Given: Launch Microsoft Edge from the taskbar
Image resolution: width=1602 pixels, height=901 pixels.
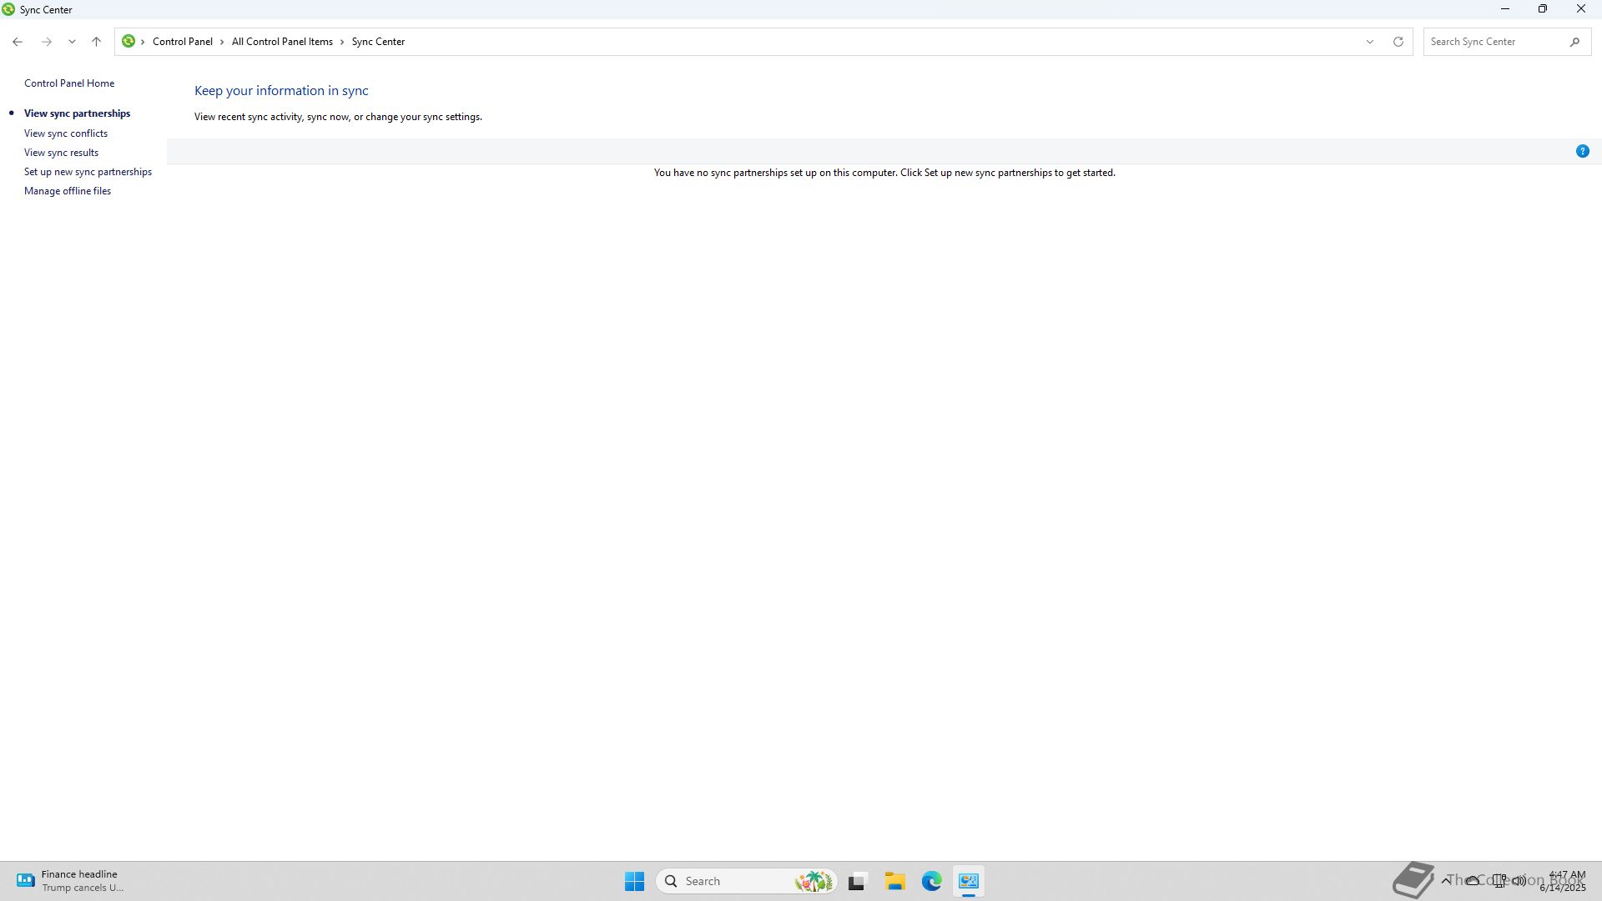Looking at the screenshot, I should point(932,881).
